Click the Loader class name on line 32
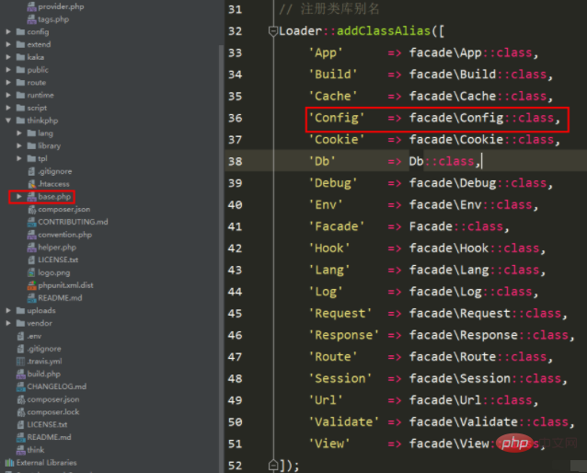The image size is (587, 473). click(x=300, y=31)
